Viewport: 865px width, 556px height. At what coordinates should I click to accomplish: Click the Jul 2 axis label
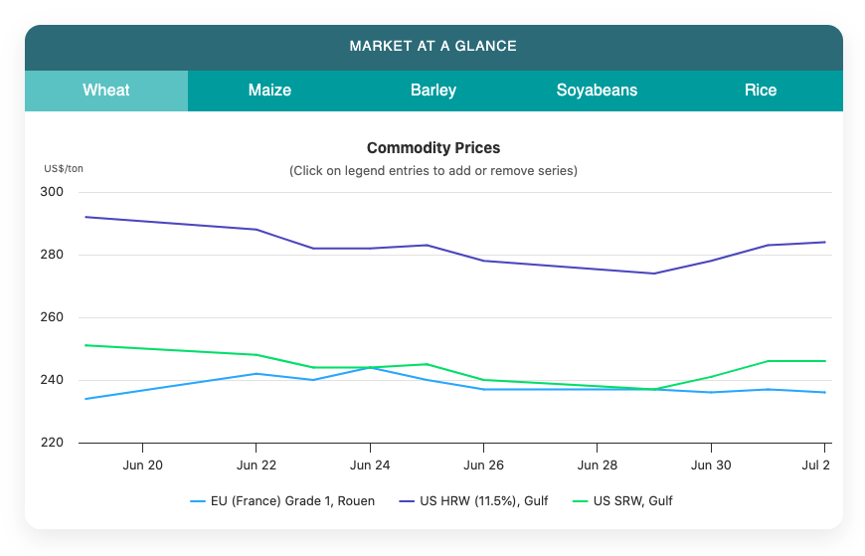click(x=815, y=465)
